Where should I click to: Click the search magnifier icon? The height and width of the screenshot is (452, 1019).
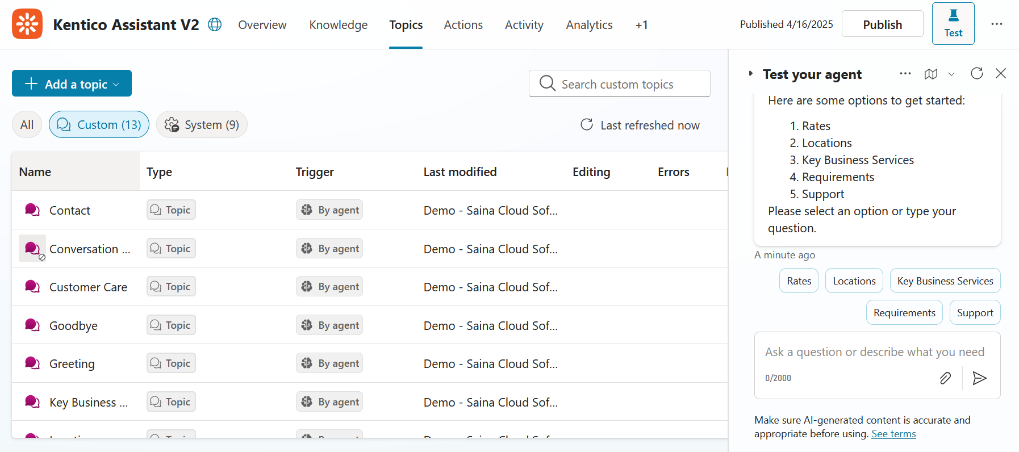(547, 83)
